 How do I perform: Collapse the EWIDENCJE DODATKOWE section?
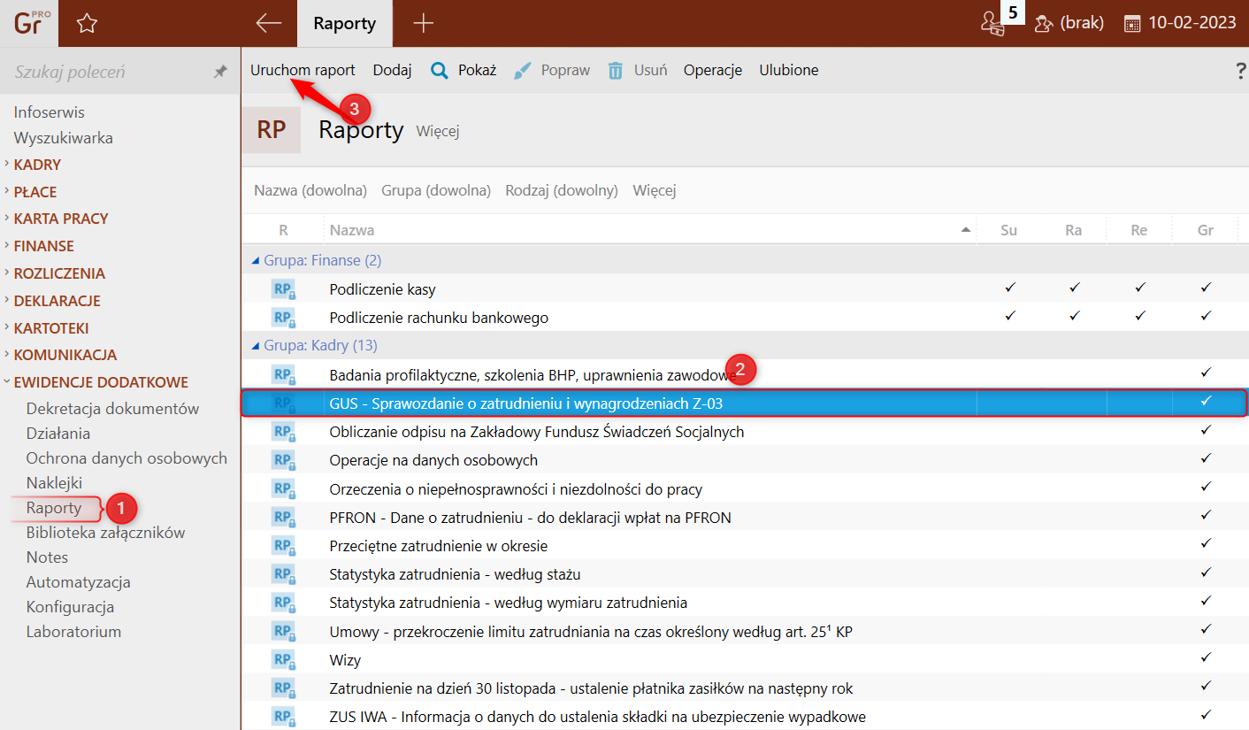pyautogui.click(x=101, y=382)
